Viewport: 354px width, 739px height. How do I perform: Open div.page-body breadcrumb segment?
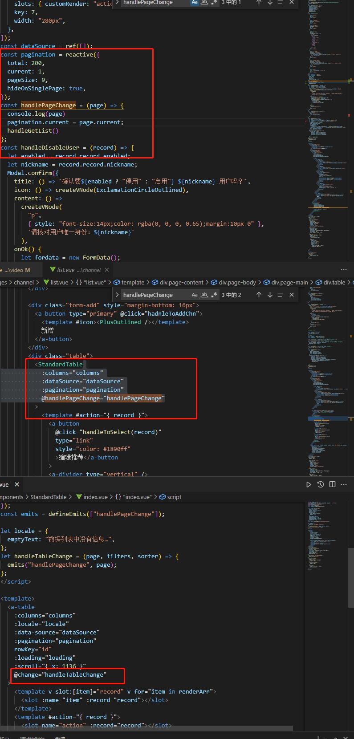[233, 282]
